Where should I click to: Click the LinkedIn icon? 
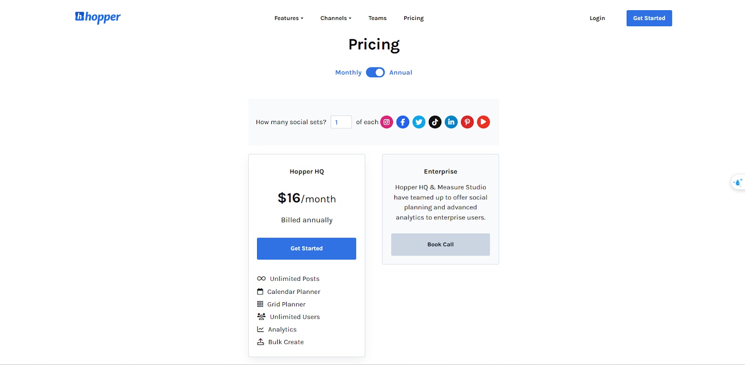coord(451,122)
